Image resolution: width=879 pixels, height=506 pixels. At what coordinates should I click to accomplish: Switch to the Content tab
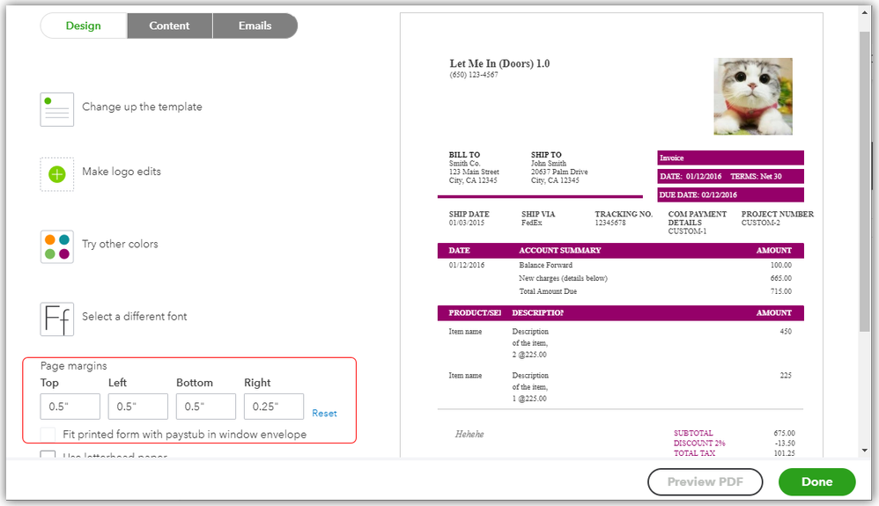(169, 26)
